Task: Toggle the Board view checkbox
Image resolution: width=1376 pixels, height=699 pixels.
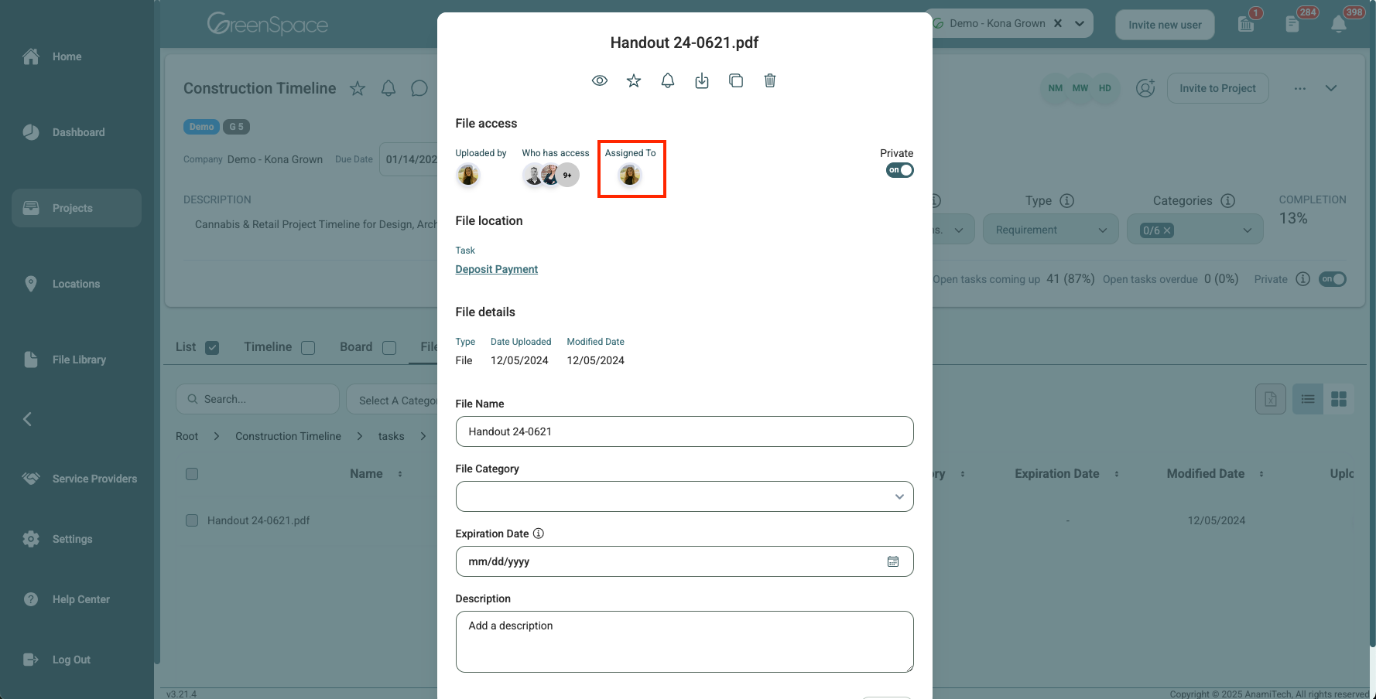Action: [389, 347]
